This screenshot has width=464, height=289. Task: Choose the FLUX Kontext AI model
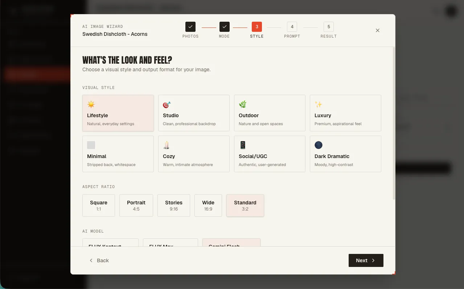(x=110, y=243)
